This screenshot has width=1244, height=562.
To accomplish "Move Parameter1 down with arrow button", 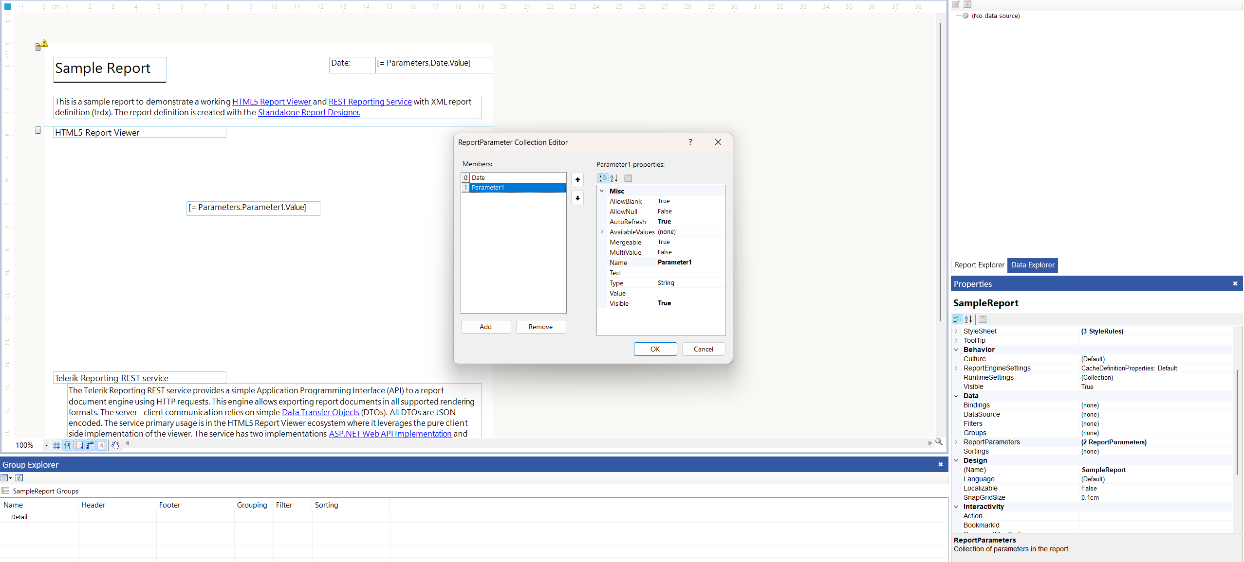I will [577, 198].
